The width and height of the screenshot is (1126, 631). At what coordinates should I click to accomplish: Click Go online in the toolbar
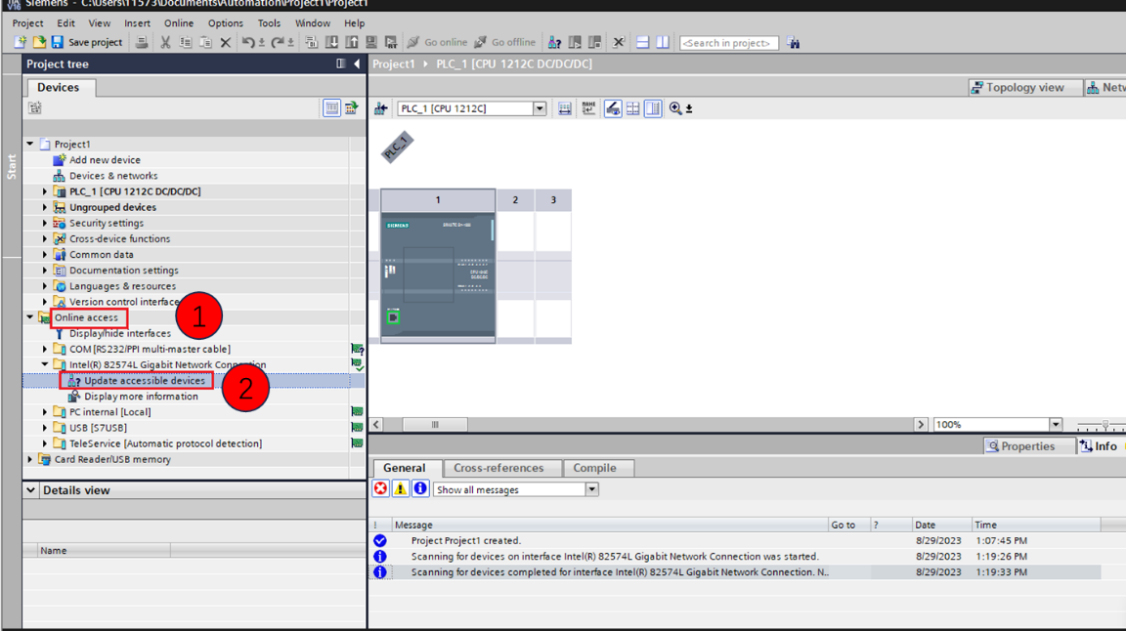[x=437, y=42]
